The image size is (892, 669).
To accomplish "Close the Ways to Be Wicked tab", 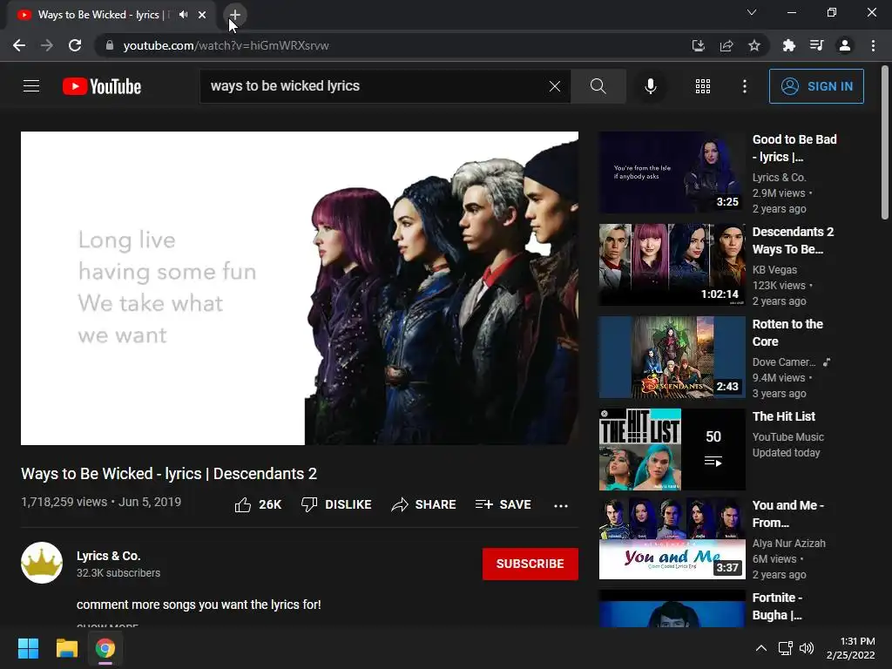I will click(202, 15).
